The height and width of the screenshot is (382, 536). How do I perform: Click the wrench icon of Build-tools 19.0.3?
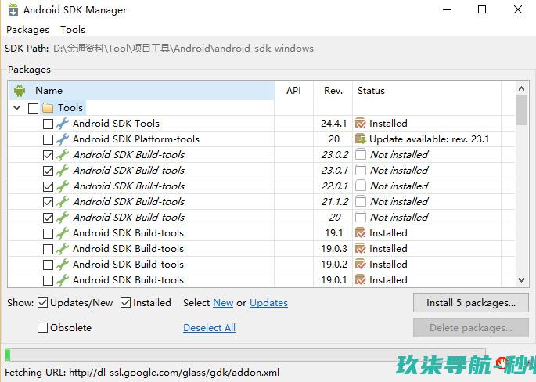tap(63, 249)
